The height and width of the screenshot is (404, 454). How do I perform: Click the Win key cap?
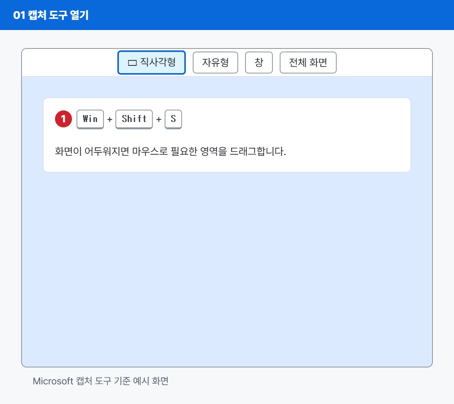pyautogui.click(x=90, y=119)
